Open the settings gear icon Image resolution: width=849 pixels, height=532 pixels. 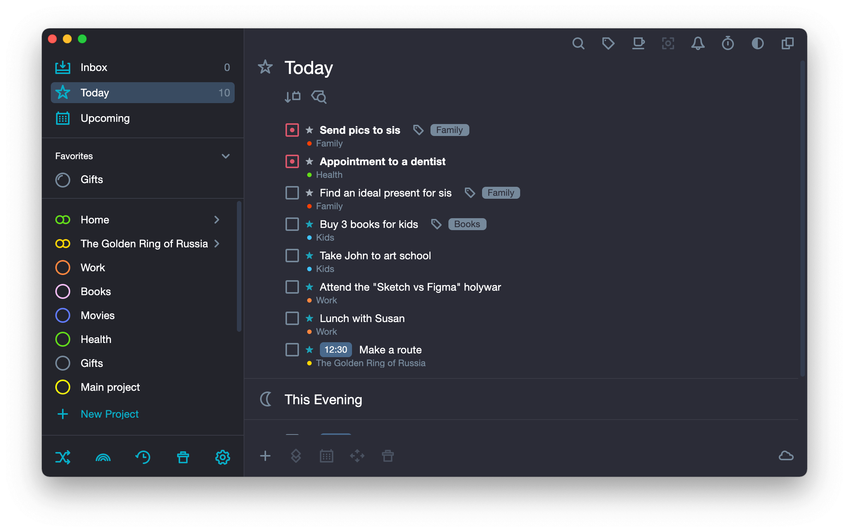[x=223, y=457]
